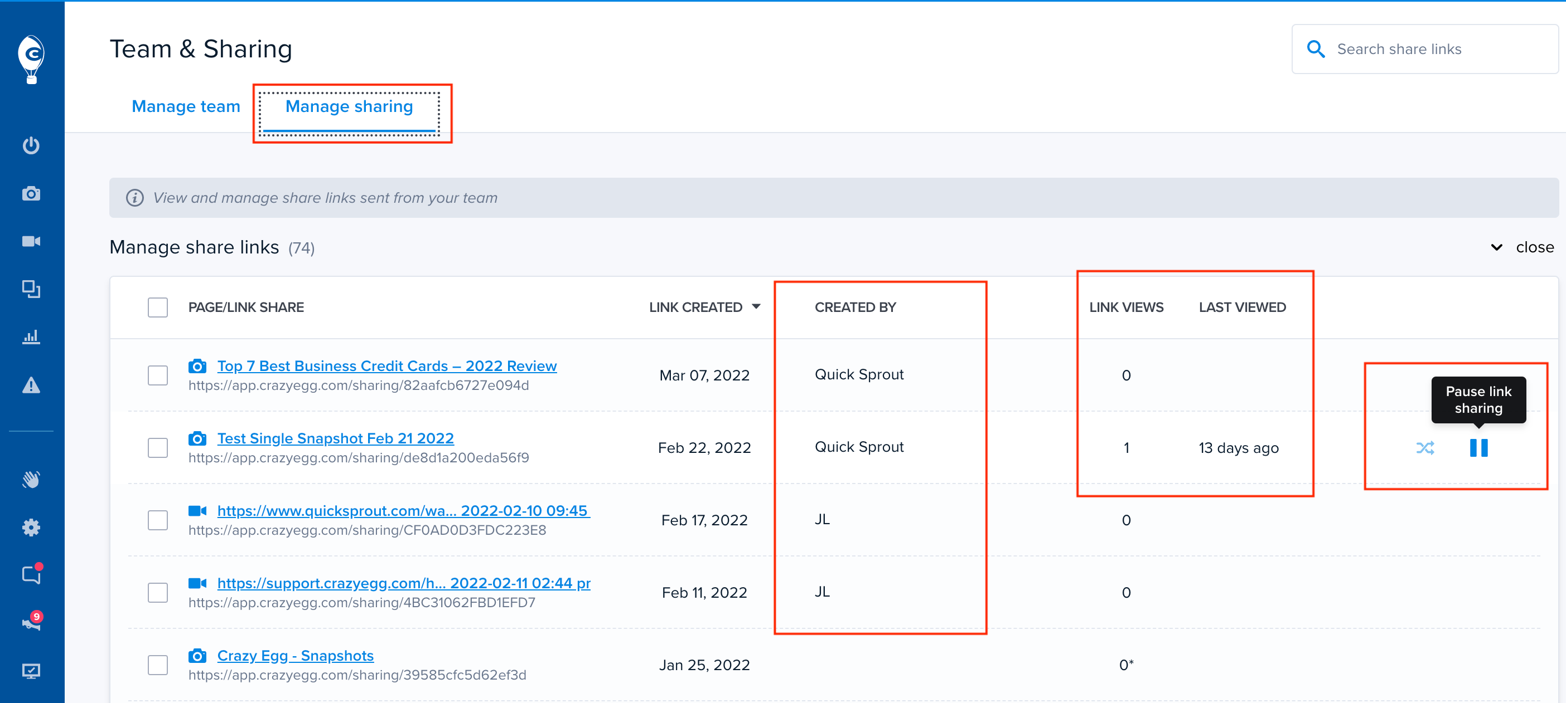
Task: Switch to the Manage team tab
Action: 186,107
